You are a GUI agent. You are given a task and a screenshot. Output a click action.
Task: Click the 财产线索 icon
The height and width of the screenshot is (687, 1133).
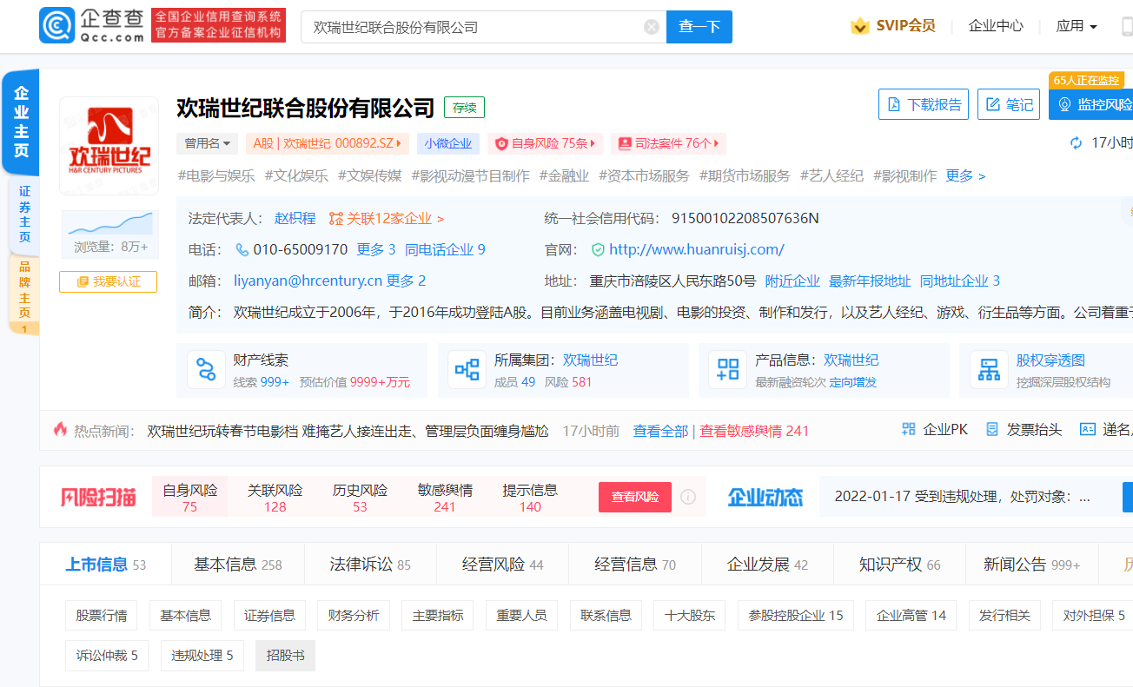pos(206,370)
